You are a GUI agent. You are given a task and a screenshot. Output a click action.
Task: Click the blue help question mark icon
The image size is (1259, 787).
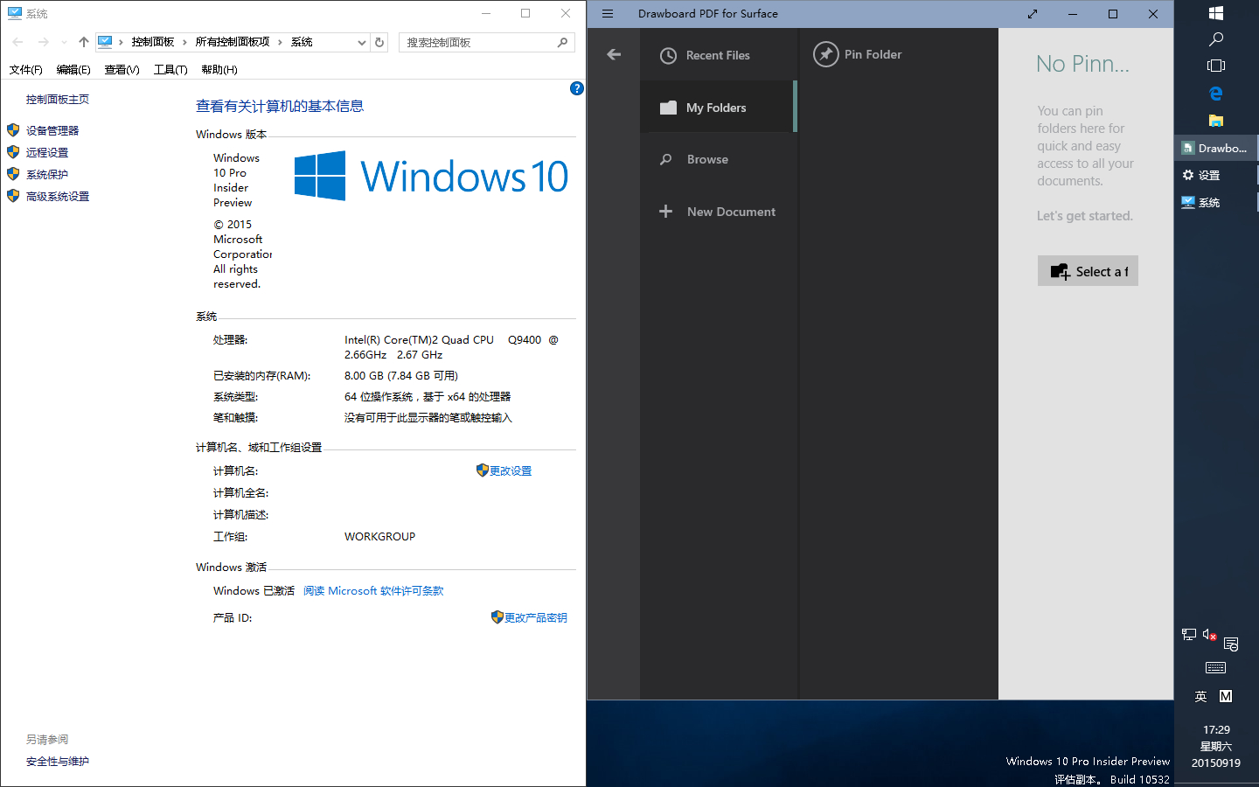point(577,88)
